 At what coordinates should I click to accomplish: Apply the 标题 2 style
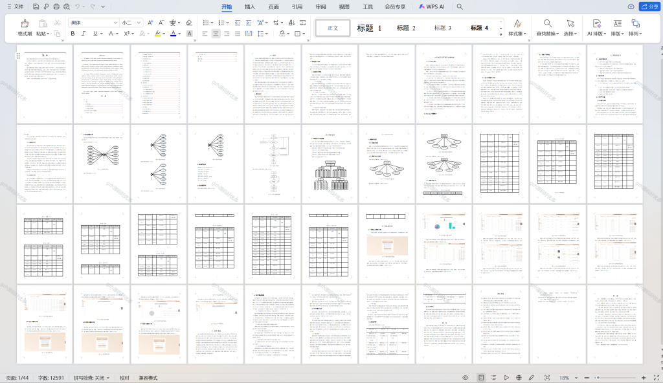(406, 28)
